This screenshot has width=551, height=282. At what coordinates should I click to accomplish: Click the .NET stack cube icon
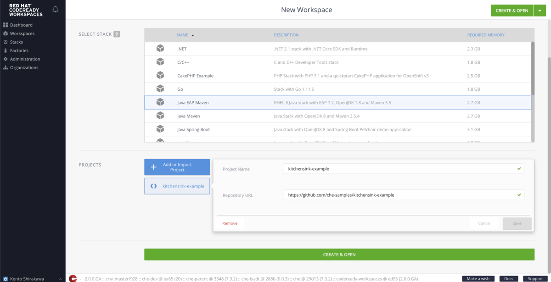coord(160,48)
